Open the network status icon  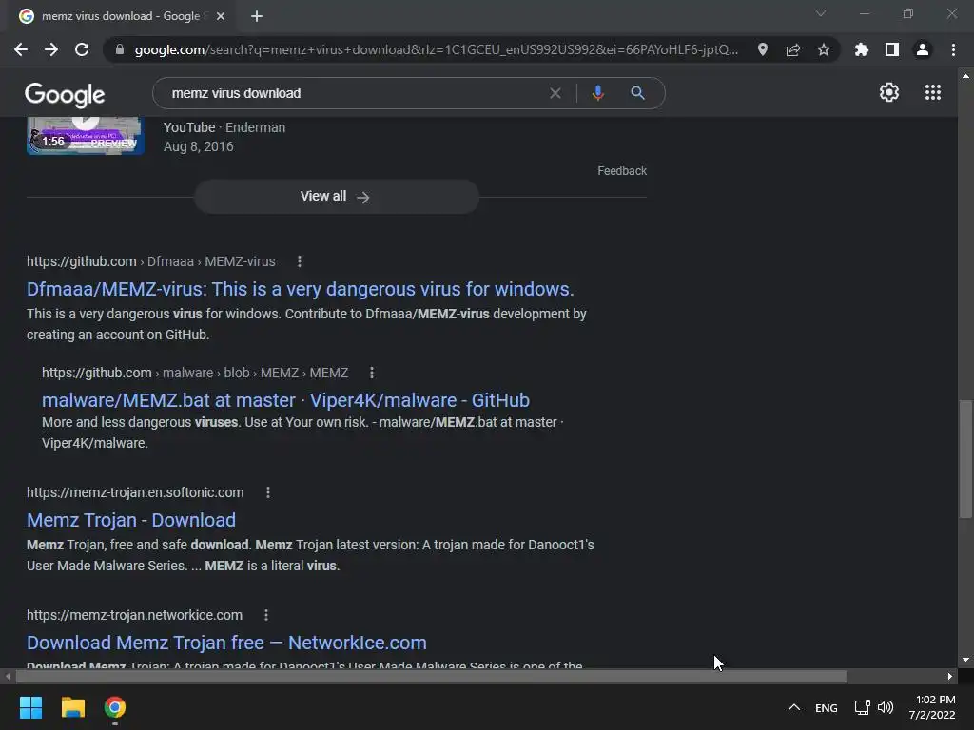click(862, 707)
